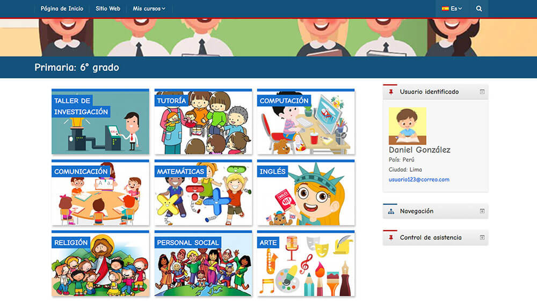This screenshot has height=302, width=537.
Task: Open the Taller de Investigación course
Action: pyautogui.click(x=100, y=121)
